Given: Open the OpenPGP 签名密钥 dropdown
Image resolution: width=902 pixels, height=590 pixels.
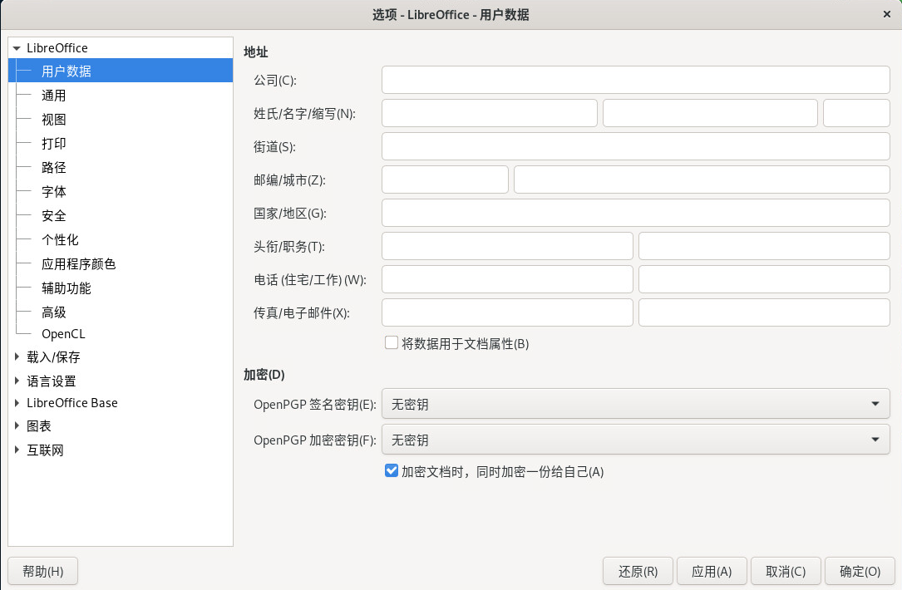Looking at the screenshot, I should (636, 404).
